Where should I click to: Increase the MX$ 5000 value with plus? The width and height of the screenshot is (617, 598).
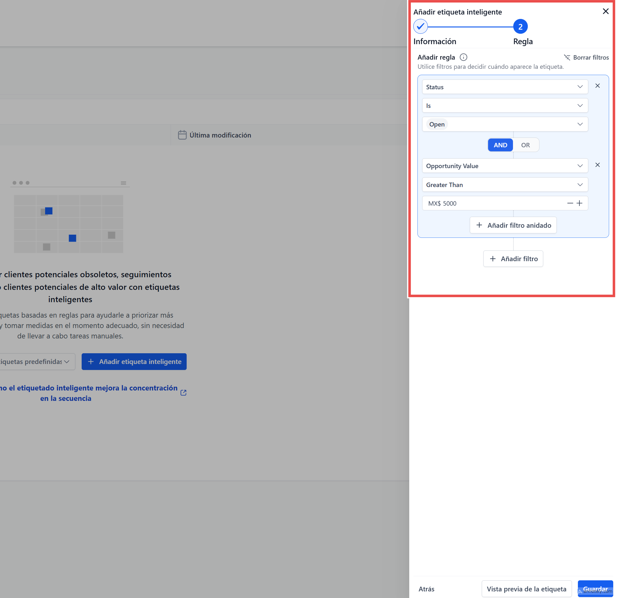(x=579, y=203)
